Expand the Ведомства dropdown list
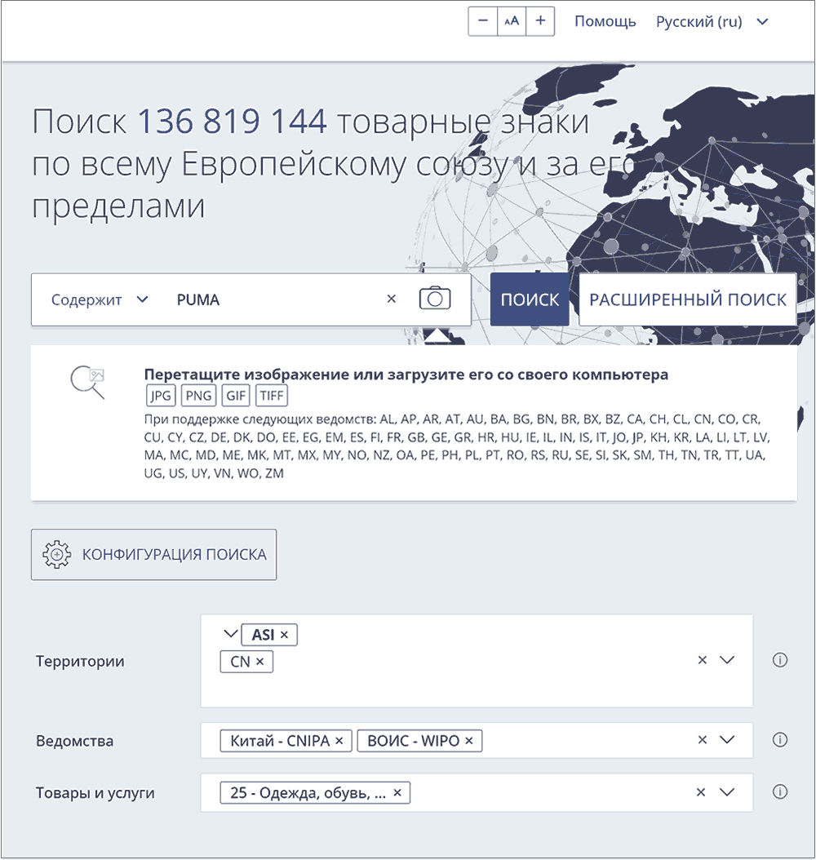The image size is (816, 860). (x=727, y=740)
